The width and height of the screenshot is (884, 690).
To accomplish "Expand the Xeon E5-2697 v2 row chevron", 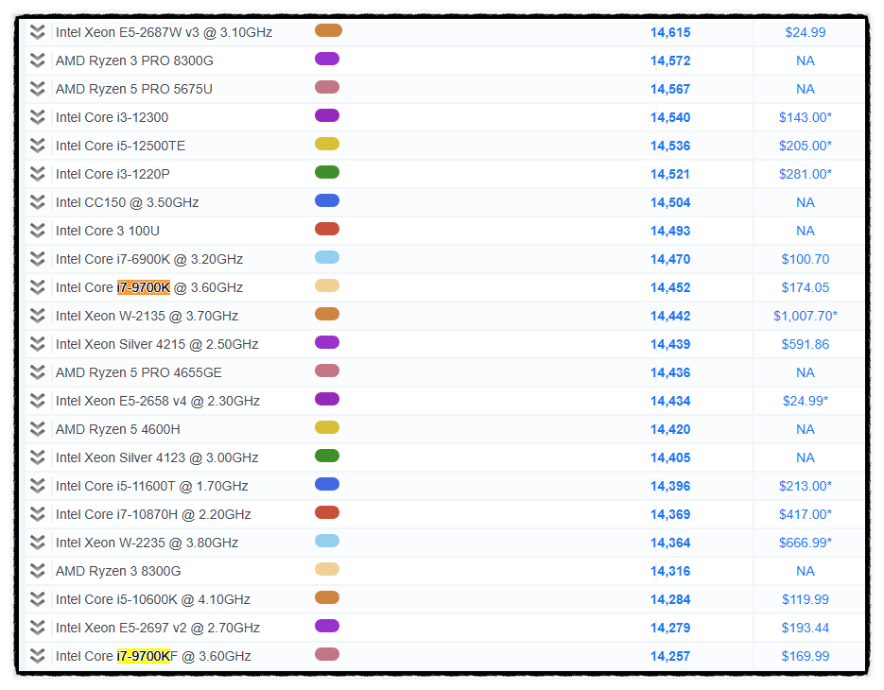I will [37, 628].
